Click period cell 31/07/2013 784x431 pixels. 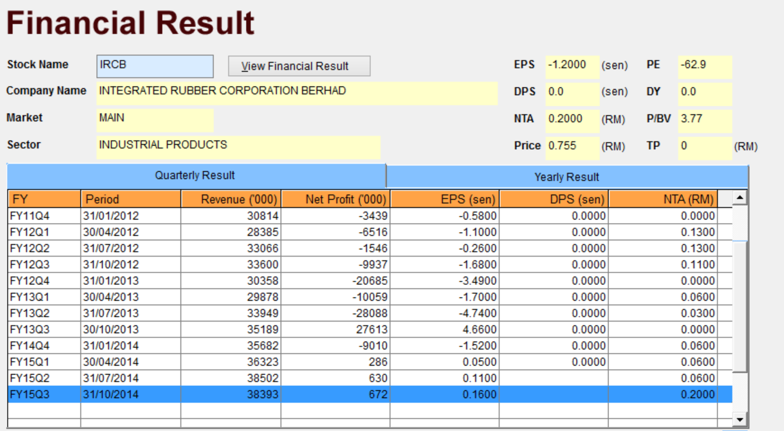[130, 313]
